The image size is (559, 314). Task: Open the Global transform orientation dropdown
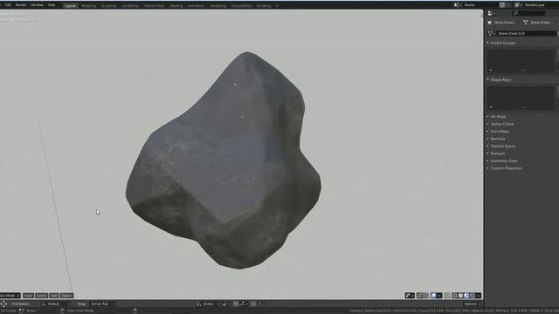point(208,304)
